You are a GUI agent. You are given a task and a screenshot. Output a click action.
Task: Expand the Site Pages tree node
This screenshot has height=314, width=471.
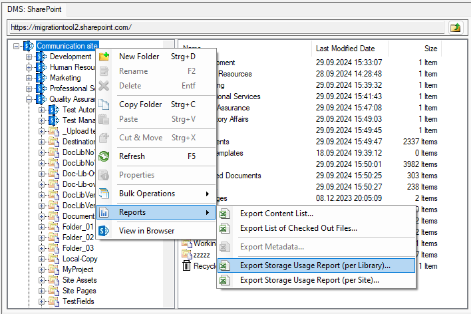[41, 291]
